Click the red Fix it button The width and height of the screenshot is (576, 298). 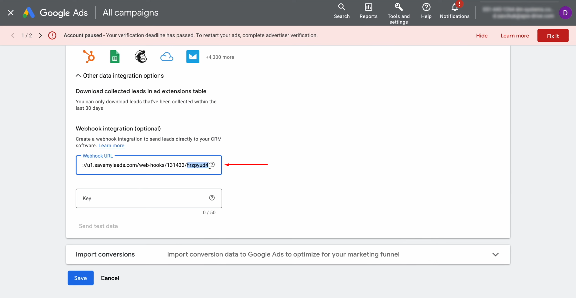click(x=553, y=36)
